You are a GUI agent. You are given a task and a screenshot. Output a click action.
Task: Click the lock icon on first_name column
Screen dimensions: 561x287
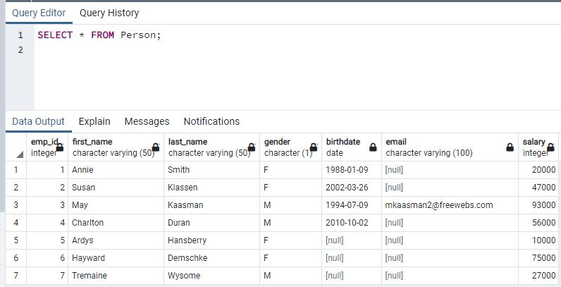[x=156, y=147]
